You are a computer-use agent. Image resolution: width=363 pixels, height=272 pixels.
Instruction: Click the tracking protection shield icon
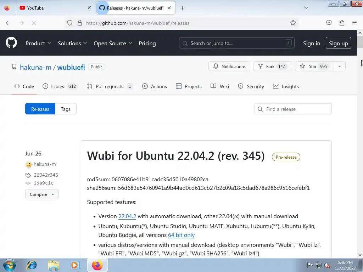click(x=70, y=23)
